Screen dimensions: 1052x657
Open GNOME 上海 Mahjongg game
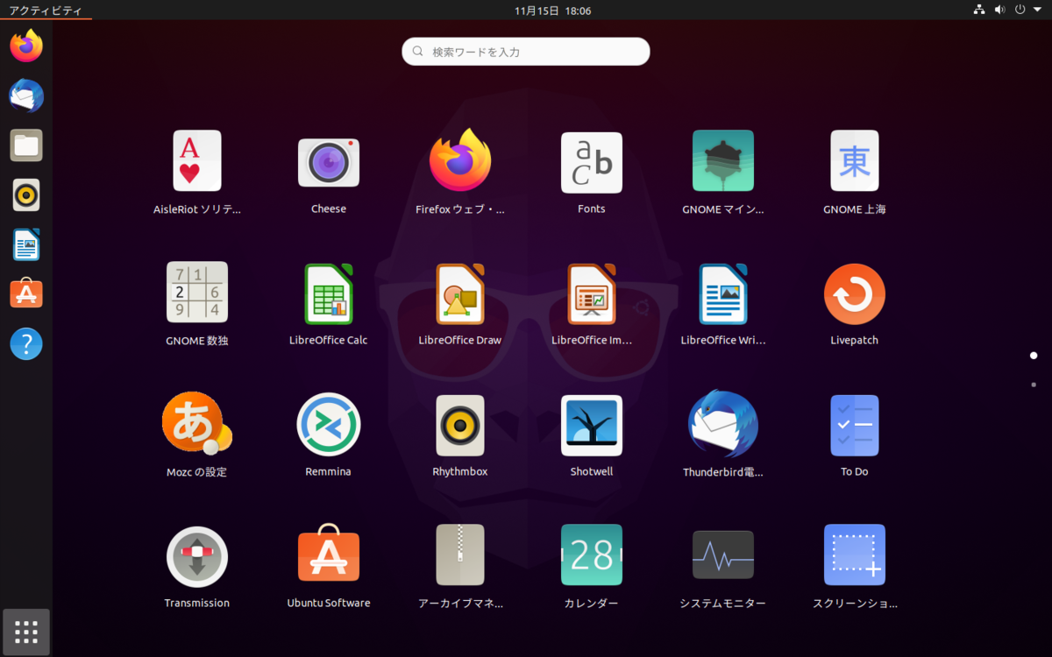(x=855, y=161)
